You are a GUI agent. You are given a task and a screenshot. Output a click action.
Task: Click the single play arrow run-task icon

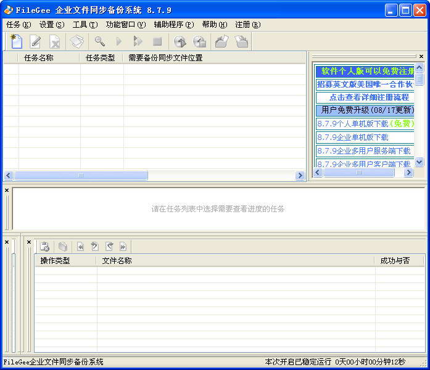pos(119,41)
